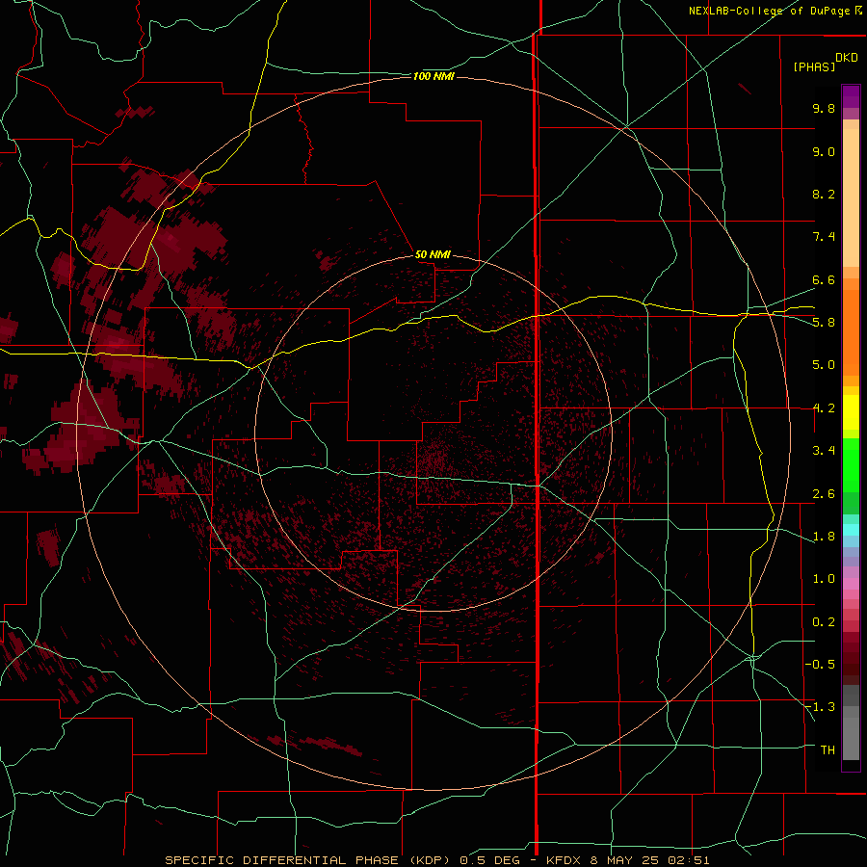Click the 5.0 value on the color scale
Screen dimensions: 867x867
coord(824,365)
